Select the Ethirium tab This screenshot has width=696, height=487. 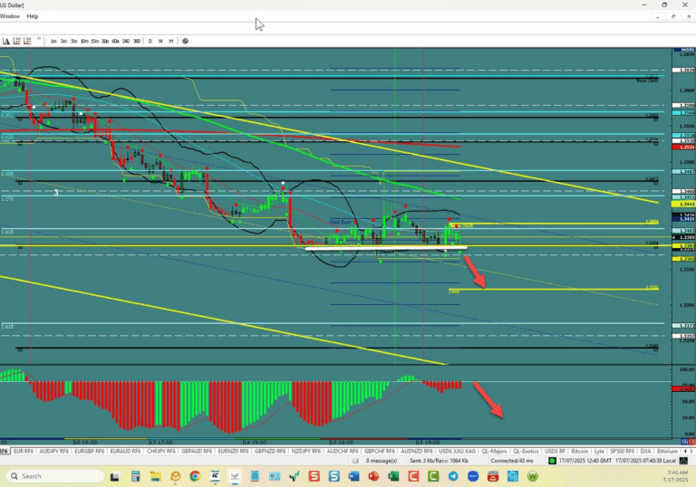point(667,451)
